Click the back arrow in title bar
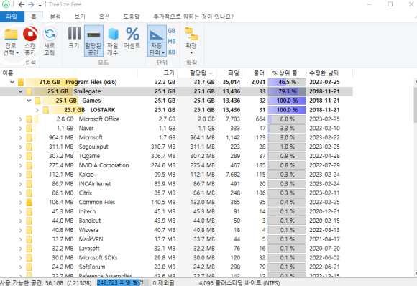This screenshot has width=417, height=286. point(22,4)
